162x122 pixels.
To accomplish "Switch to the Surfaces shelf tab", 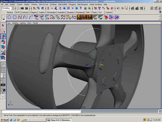I will pyautogui.click(x=25, y=12).
